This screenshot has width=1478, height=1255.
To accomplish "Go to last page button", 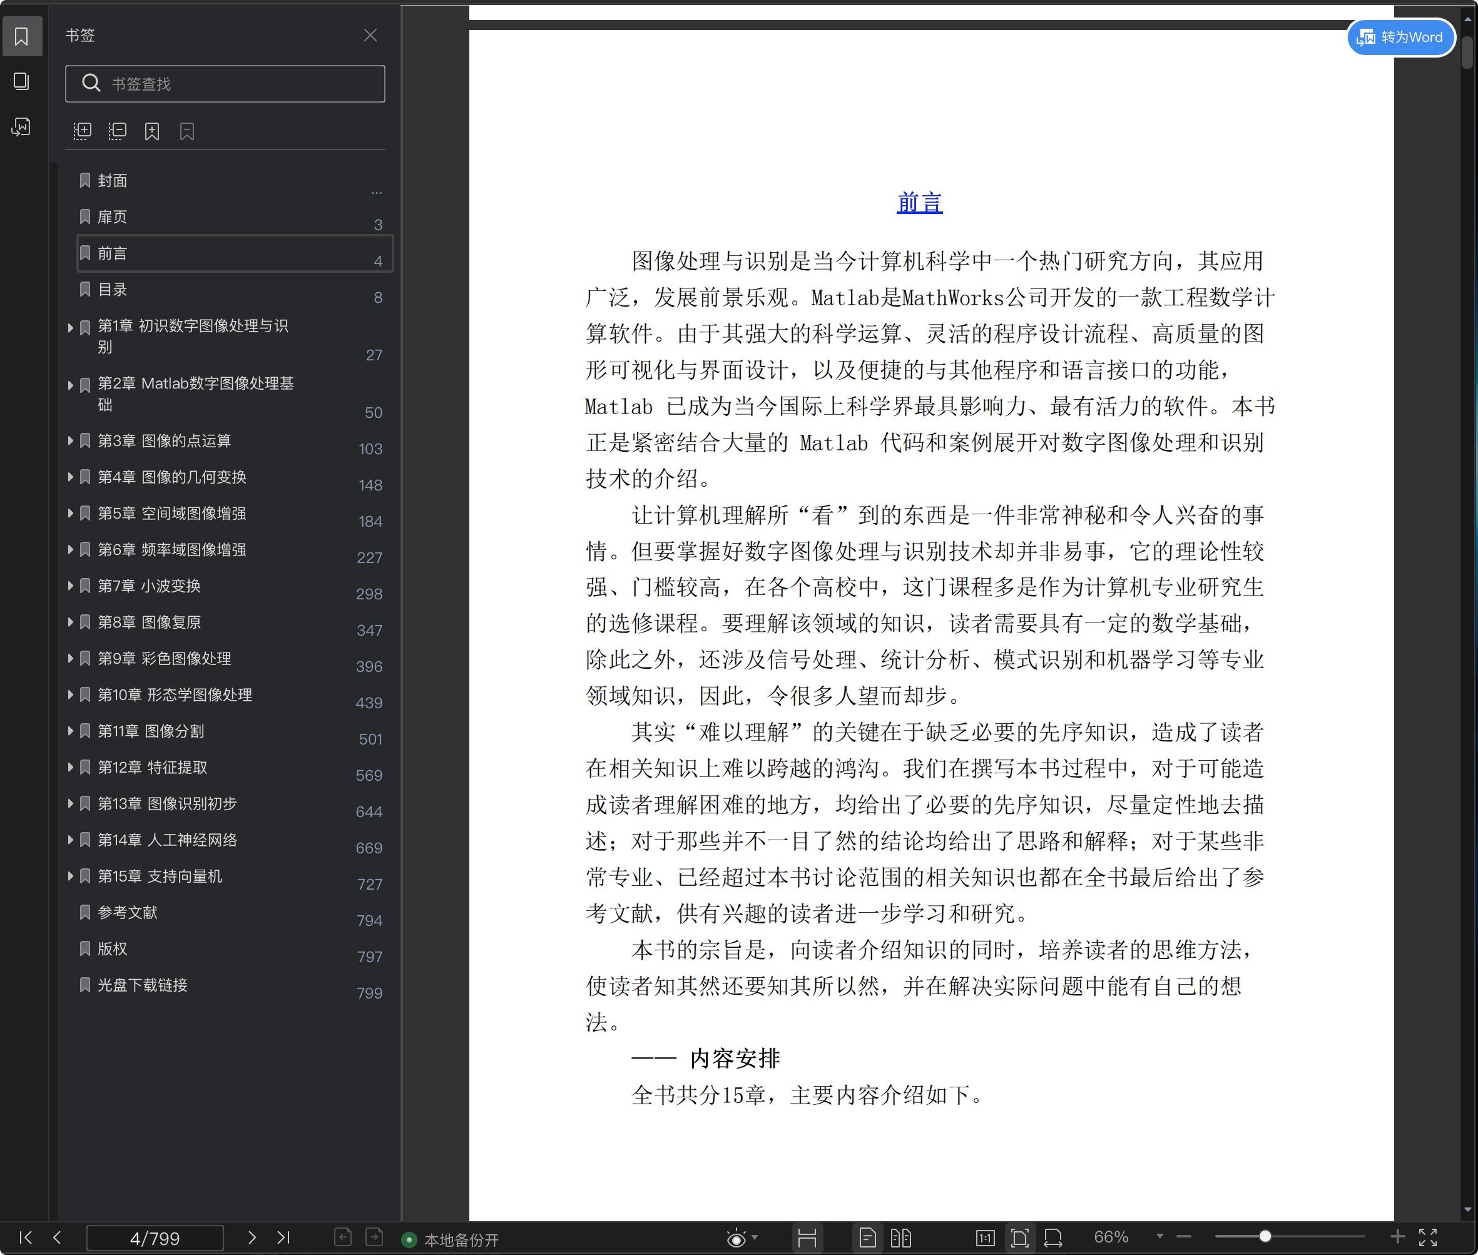I will (283, 1237).
